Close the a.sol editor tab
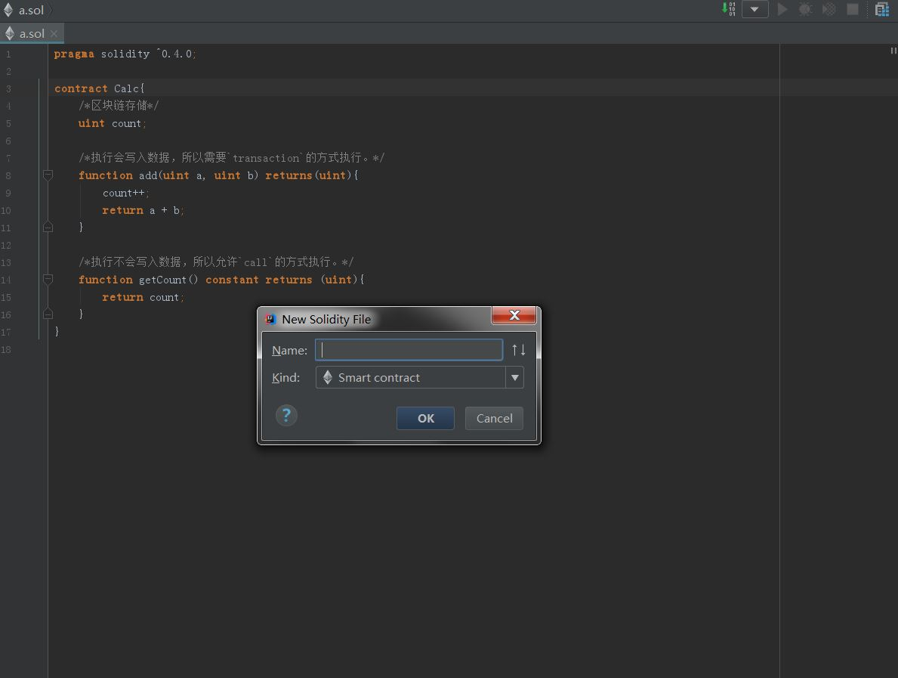The width and height of the screenshot is (898, 678). point(54,34)
